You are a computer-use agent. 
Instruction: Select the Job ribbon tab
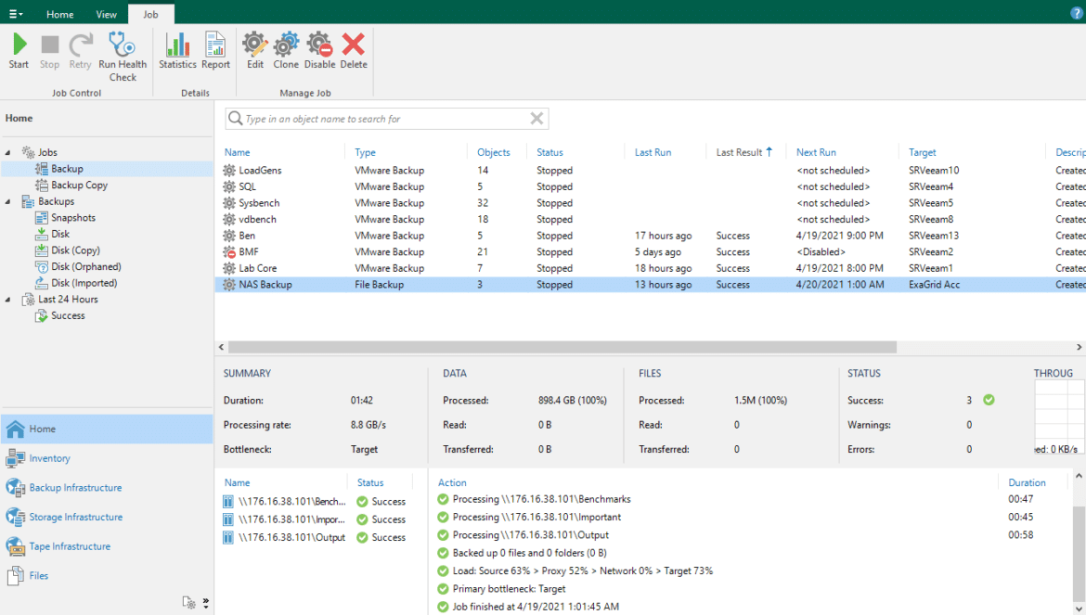click(150, 14)
